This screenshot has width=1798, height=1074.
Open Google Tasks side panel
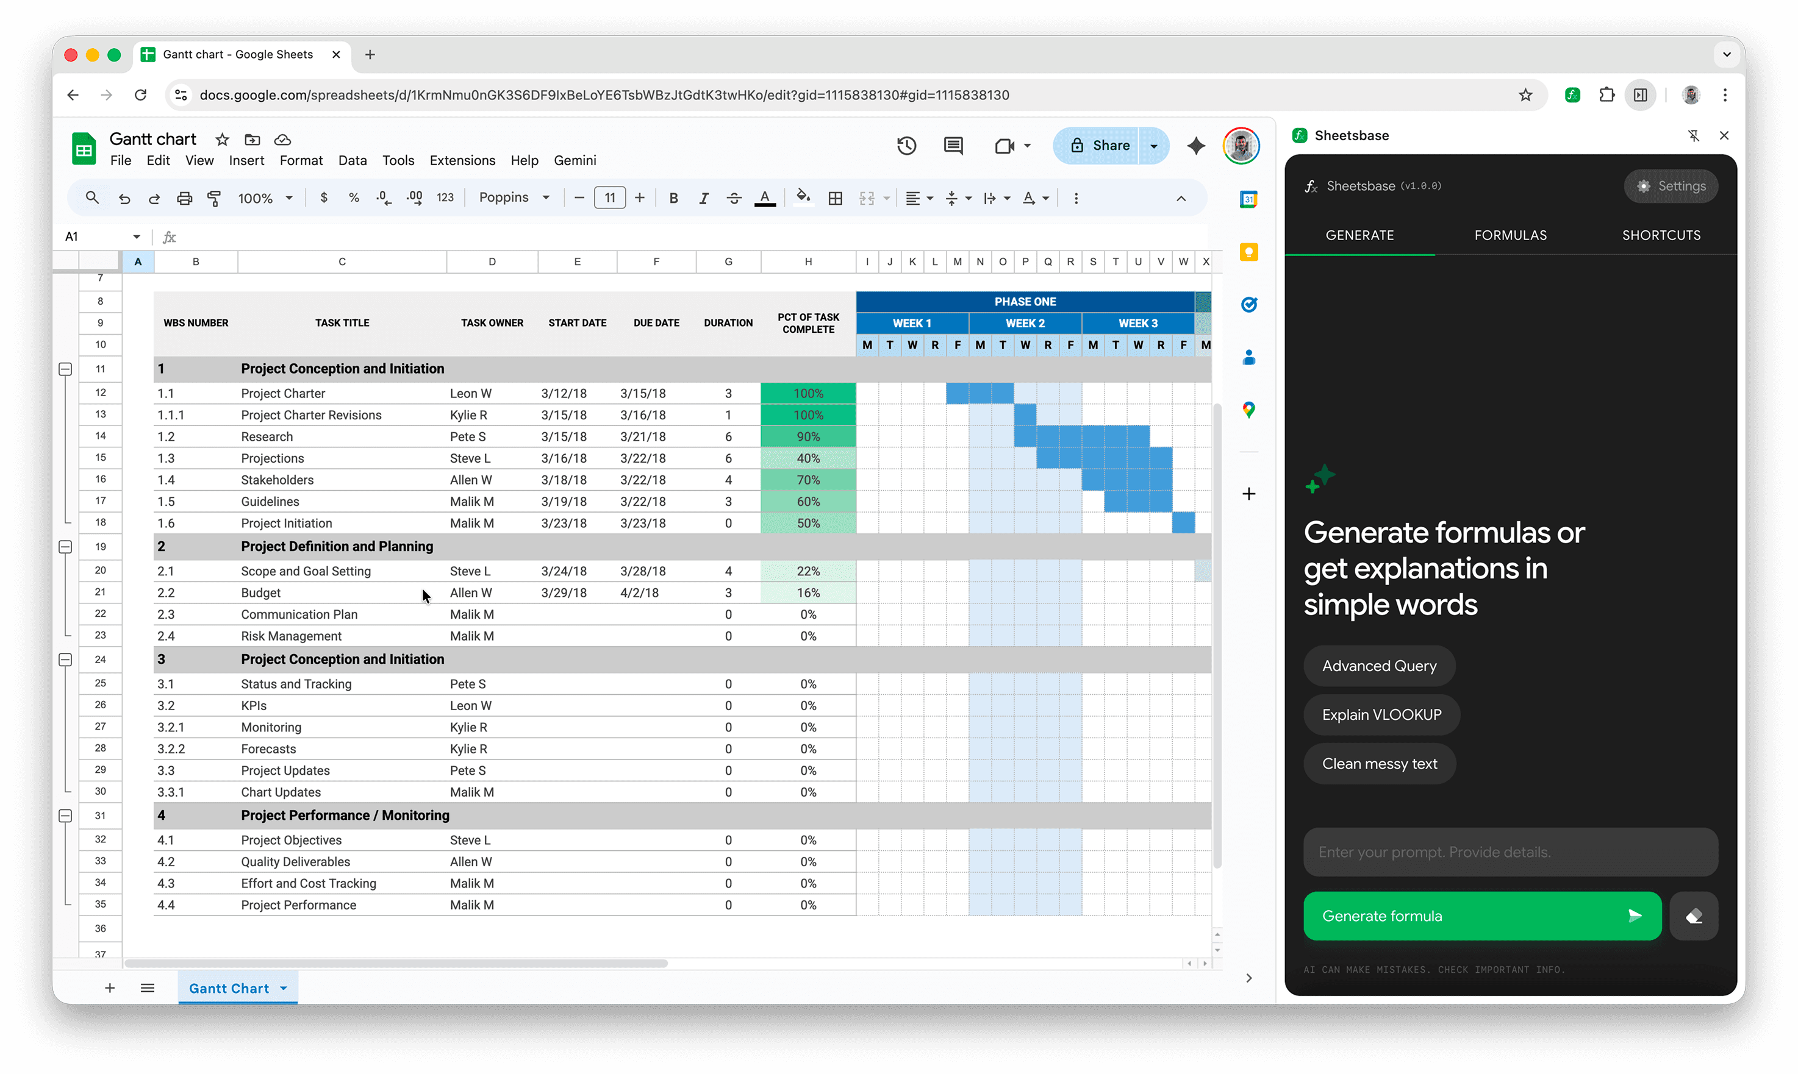(1248, 305)
